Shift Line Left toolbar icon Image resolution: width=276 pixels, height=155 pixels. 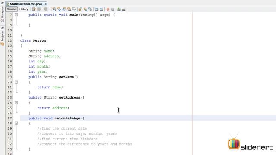[97, 9]
